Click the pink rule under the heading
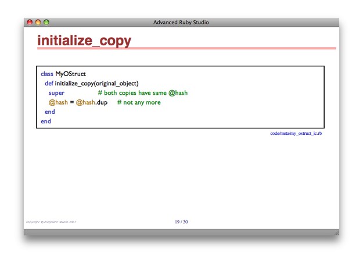This screenshot has width=363, height=265. pos(186,48)
